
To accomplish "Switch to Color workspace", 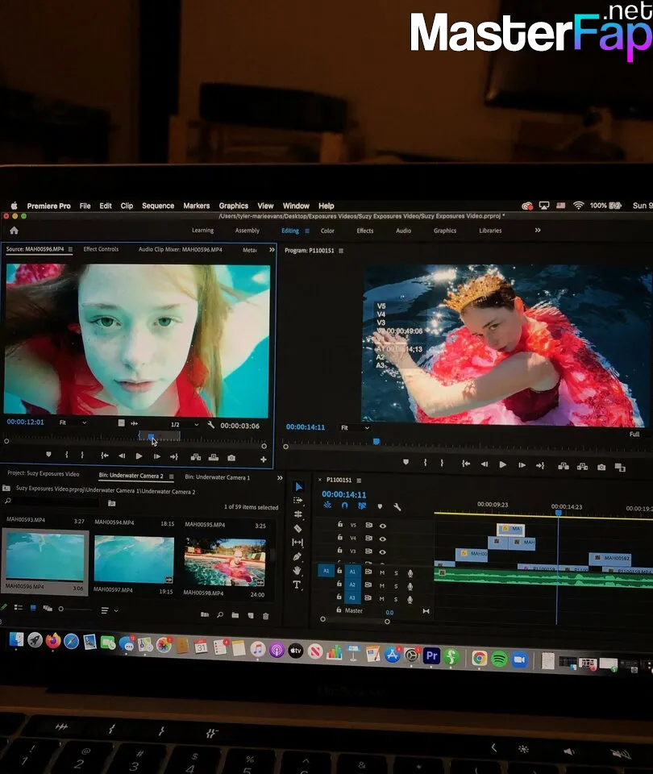I will click(327, 231).
